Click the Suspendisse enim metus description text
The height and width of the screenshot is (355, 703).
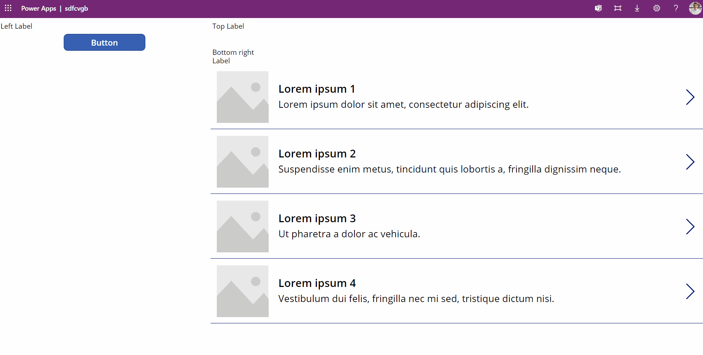(449, 169)
